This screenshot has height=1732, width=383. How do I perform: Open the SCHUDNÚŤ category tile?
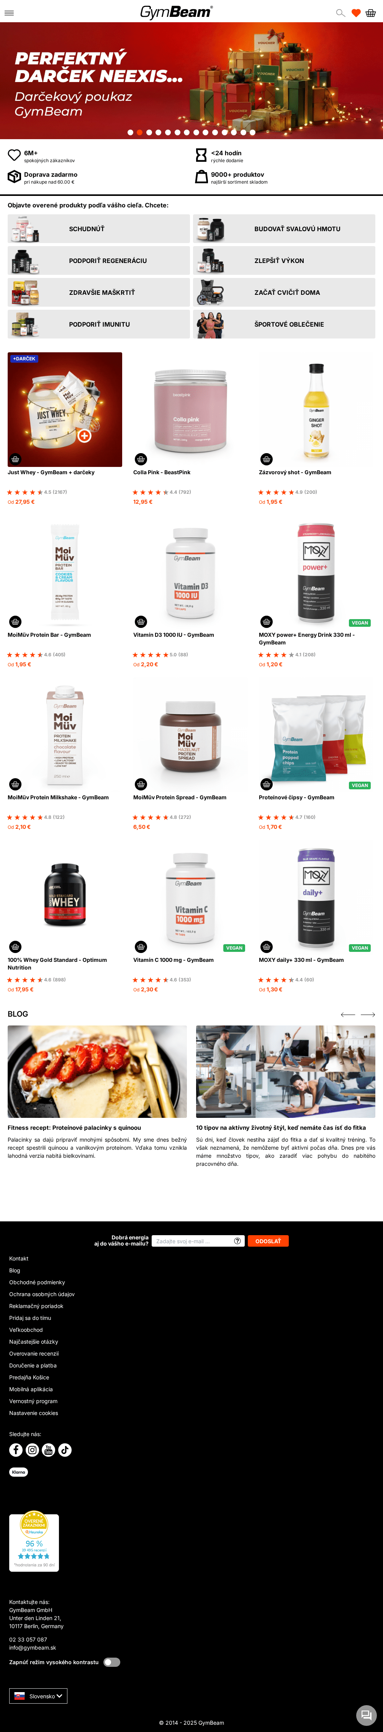[99, 228]
